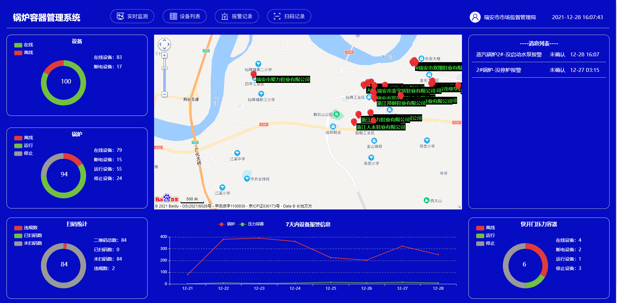Toggle 在线 legend in 设备 panel
Image resolution: width=617 pixels, height=303 pixels.
click(24, 45)
